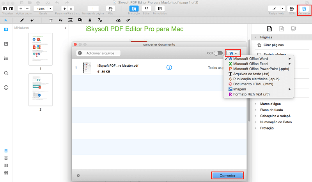Open converter dialog settings gear
Screen dimensions: 312x182
point(78,176)
